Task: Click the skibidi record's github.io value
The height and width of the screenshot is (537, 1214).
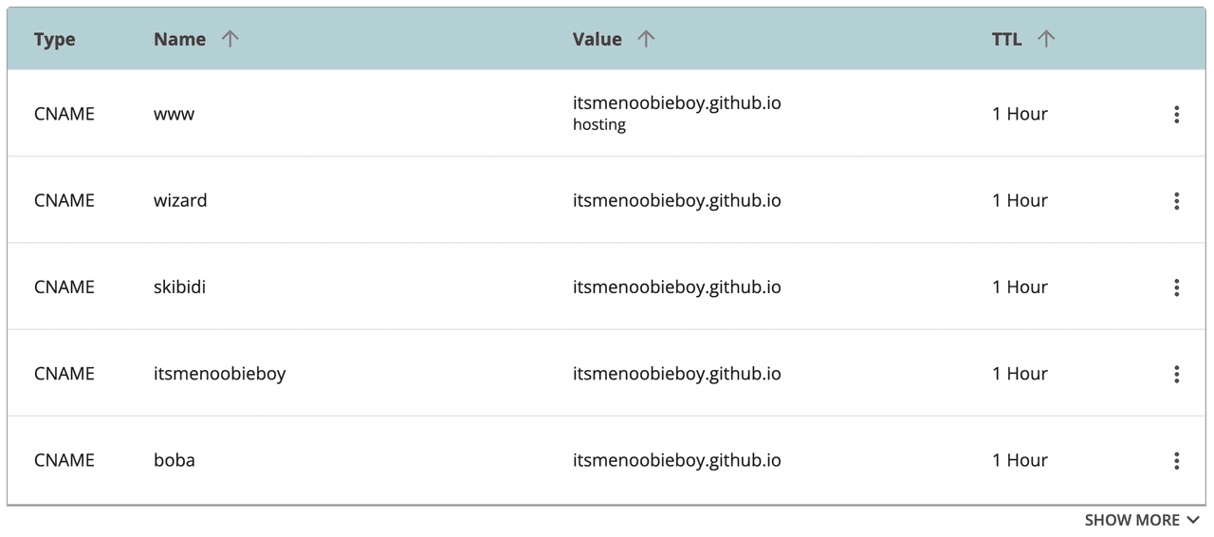Action: [x=676, y=287]
